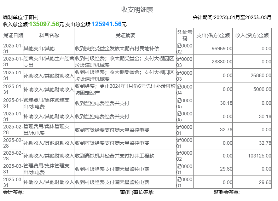This screenshot has height=201, width=278.
Task: Click the 会计期间 date range text
Action: (232, 17)
